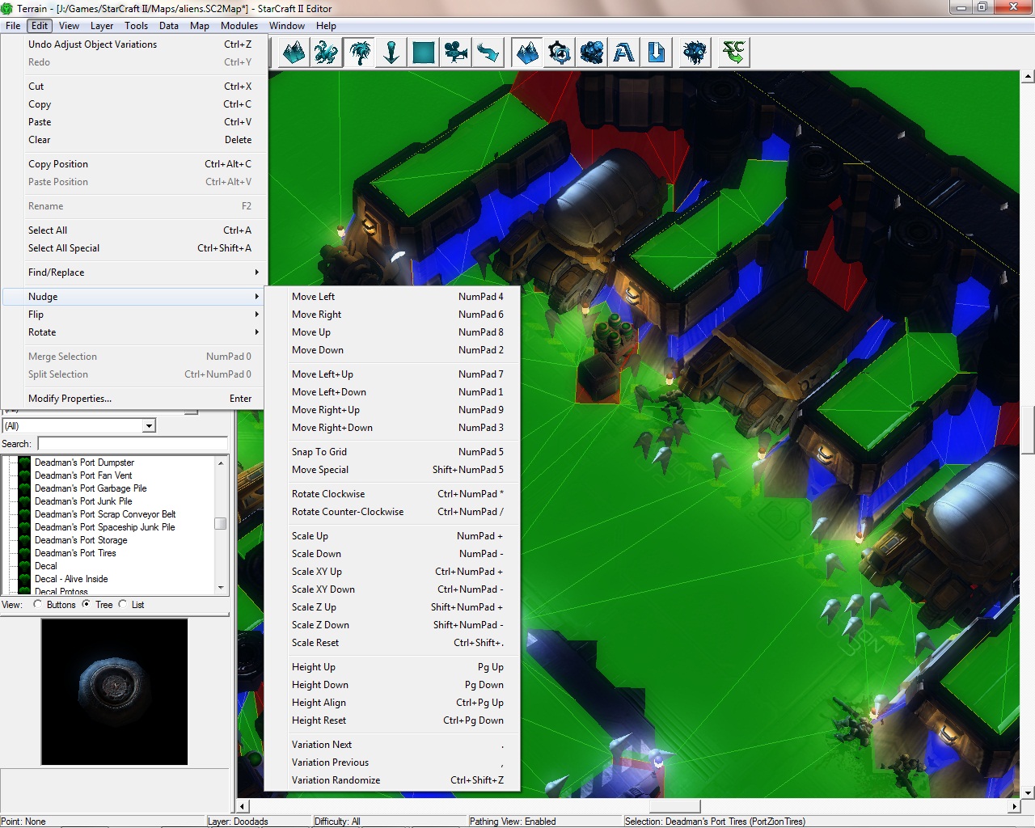The width and height of the screenshot is (1035, 828).
Task: Switch to the List view radio option
Action: pyautogui.click(x=123, y=604)
